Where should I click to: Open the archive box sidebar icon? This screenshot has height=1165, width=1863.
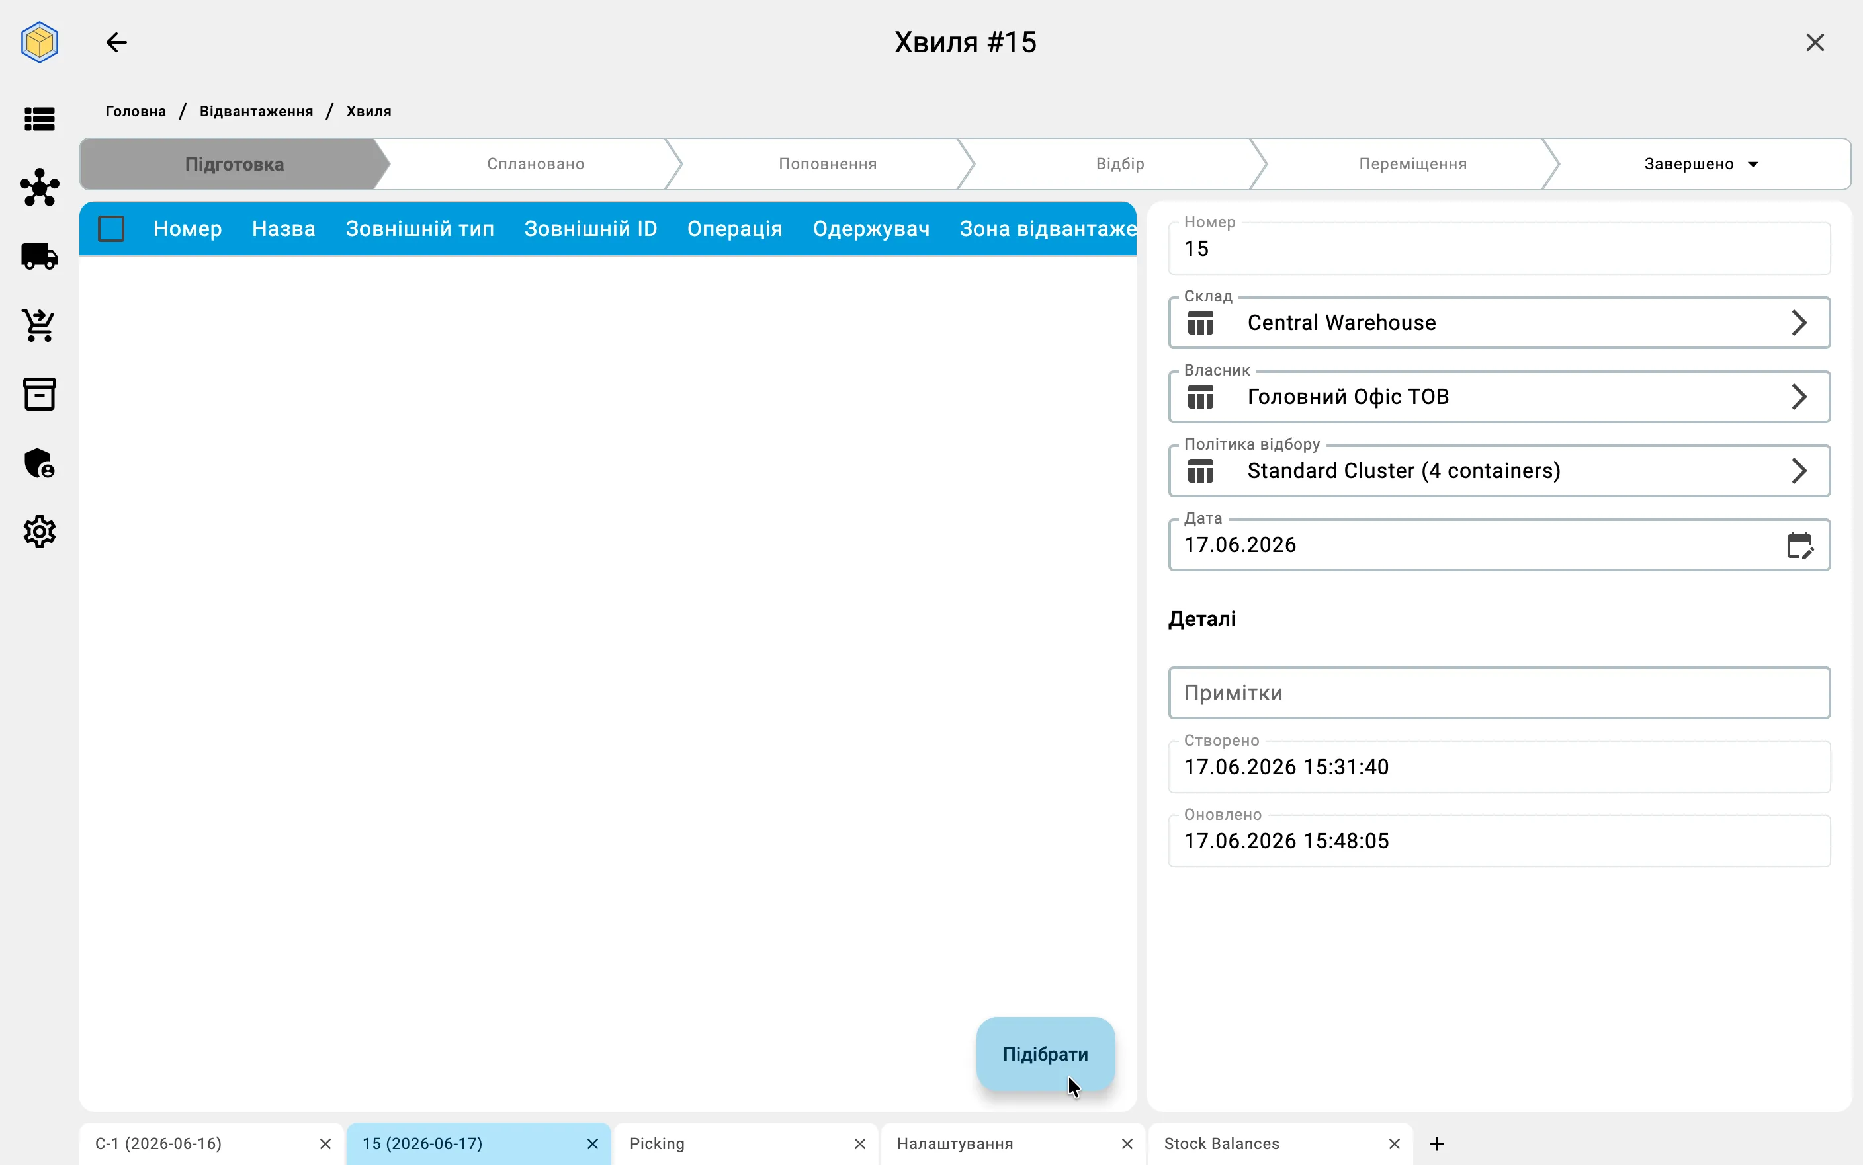tap(39, 393)
